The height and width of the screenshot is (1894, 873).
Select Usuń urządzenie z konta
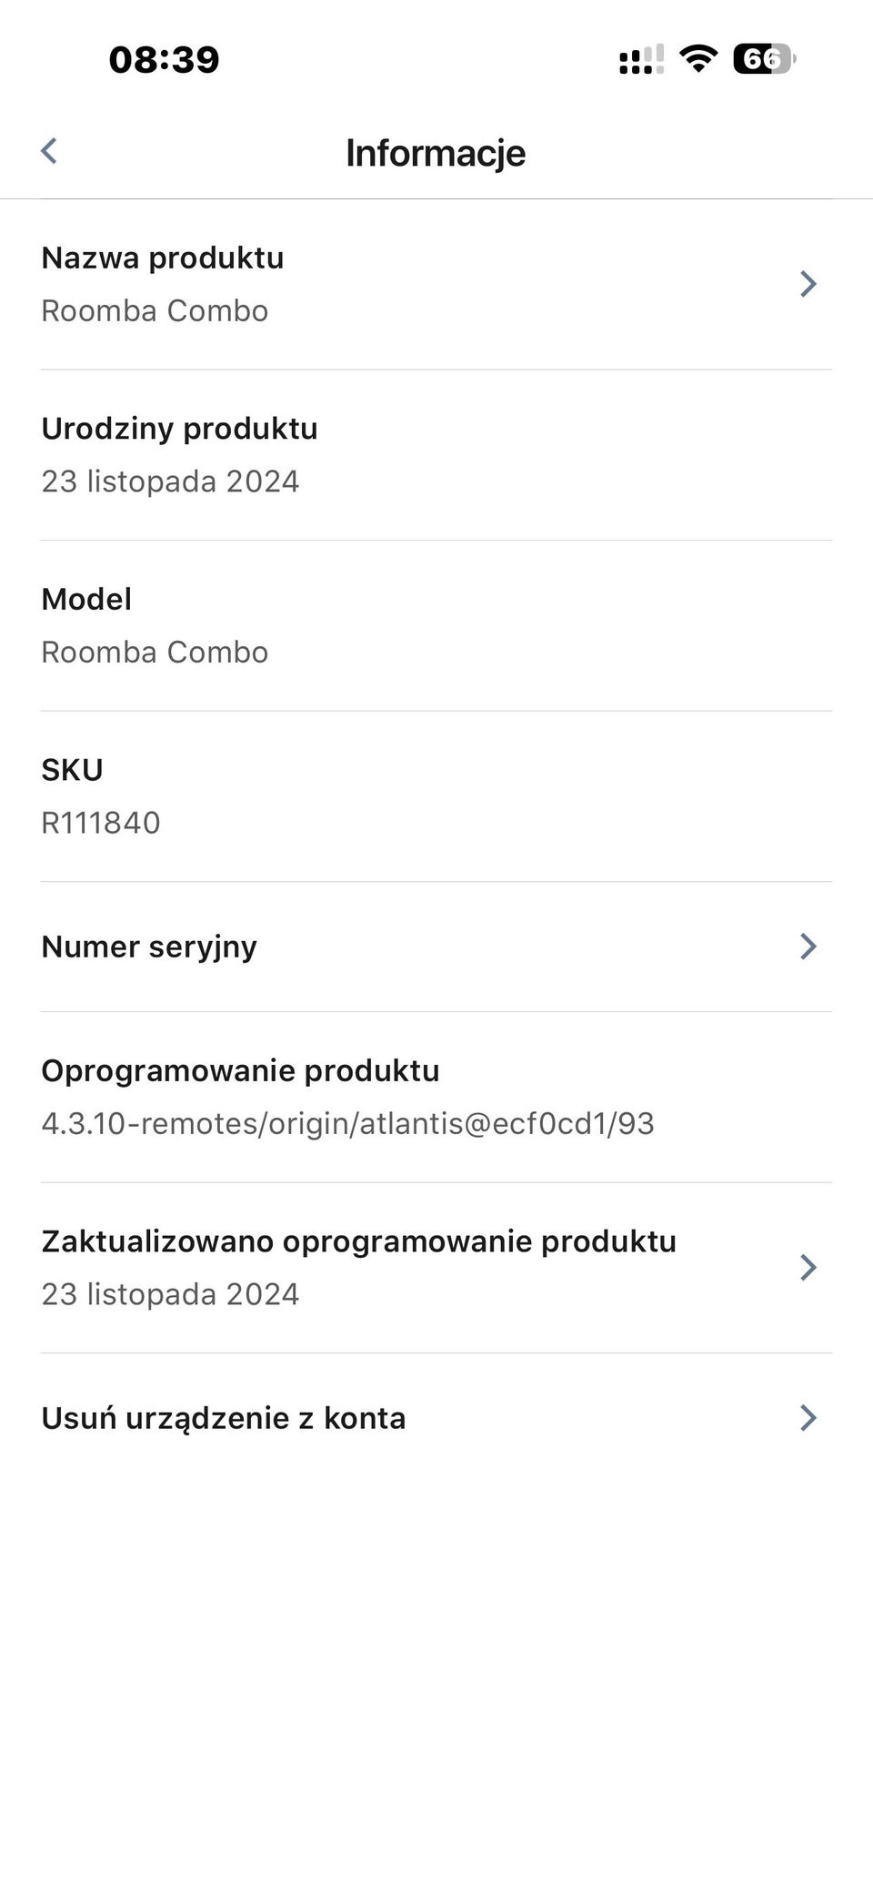(224, 1418)
